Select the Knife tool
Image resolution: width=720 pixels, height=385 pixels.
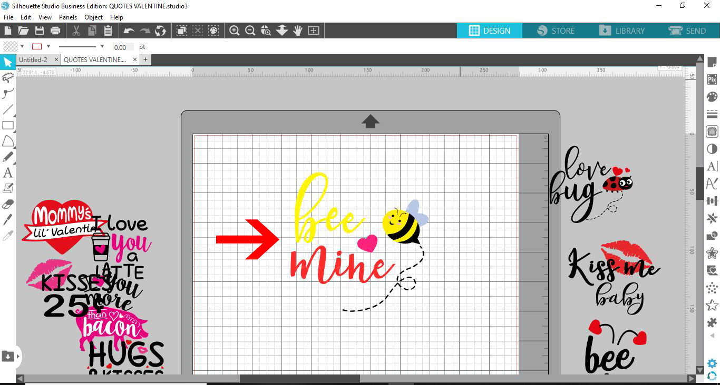click(8, 219)
